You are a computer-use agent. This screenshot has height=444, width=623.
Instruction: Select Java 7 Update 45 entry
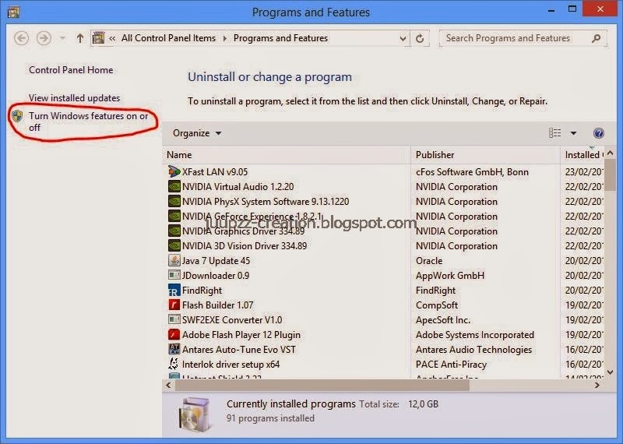point(216,261)
